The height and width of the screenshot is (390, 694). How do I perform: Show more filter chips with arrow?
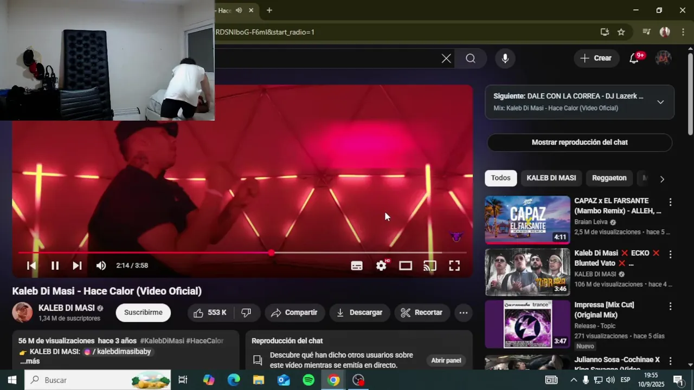click(x=662, y=179)
